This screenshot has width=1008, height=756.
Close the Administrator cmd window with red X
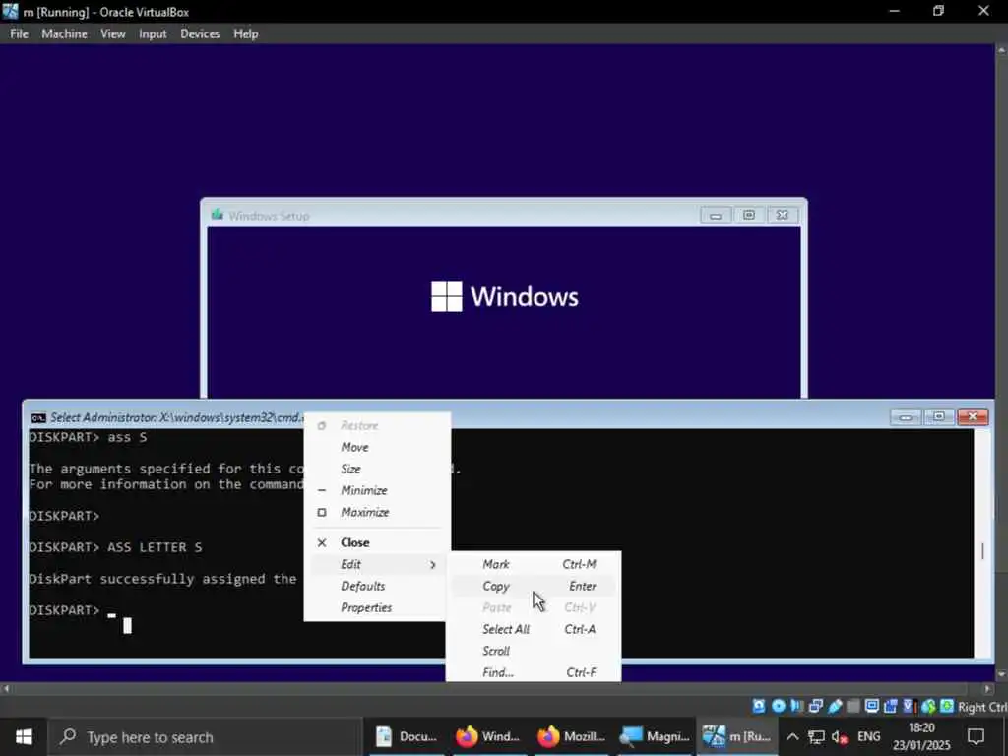(973, 417)
